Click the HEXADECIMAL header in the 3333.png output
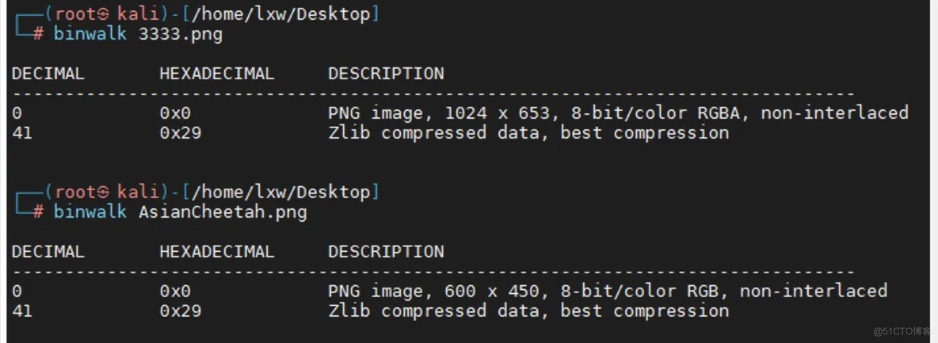The width and height of the screenshot is (938, 343). point(216,74)
